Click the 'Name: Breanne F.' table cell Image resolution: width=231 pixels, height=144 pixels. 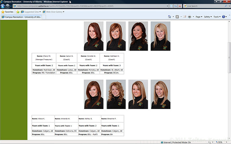(112, 119)
